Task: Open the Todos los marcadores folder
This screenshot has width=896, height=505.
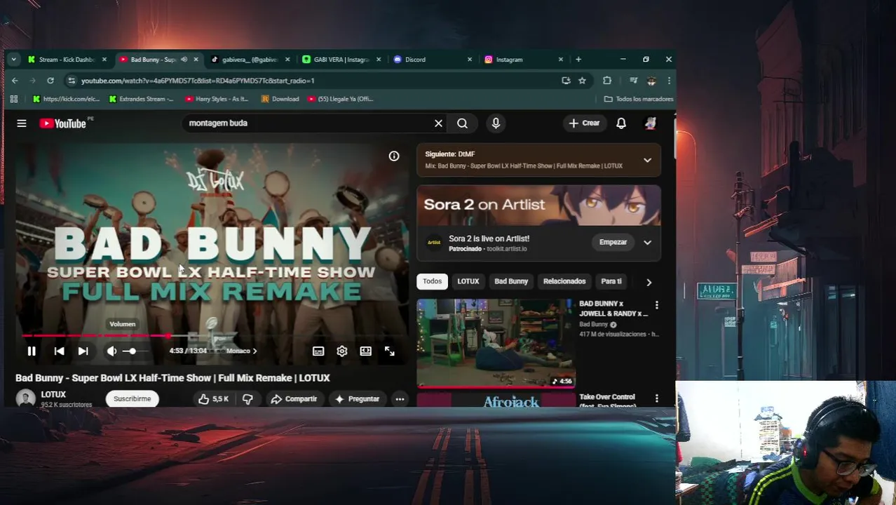Action: pyautogui.click(x=639, y=99)
